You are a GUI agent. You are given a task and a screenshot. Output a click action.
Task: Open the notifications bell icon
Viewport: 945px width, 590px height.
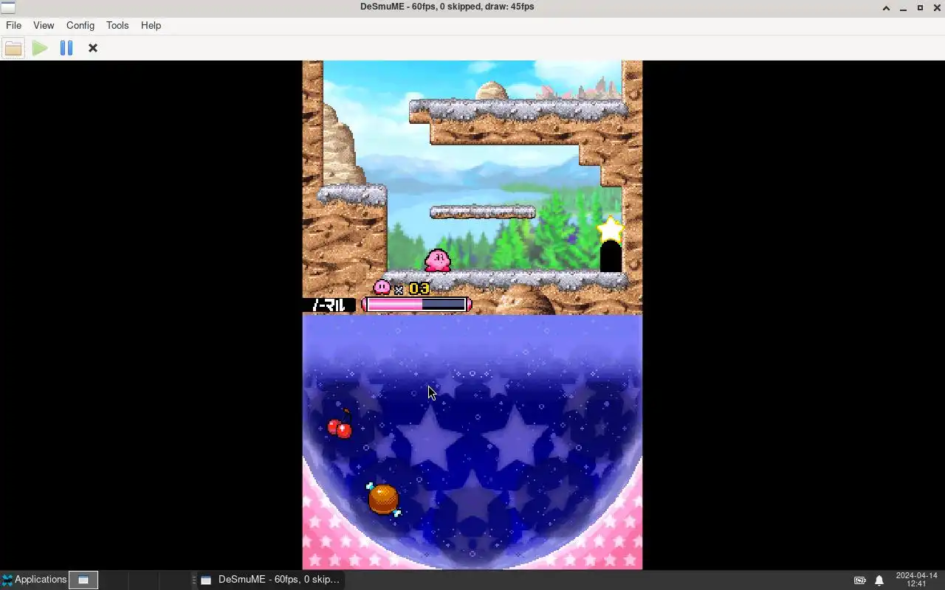[x=879, y=580]
